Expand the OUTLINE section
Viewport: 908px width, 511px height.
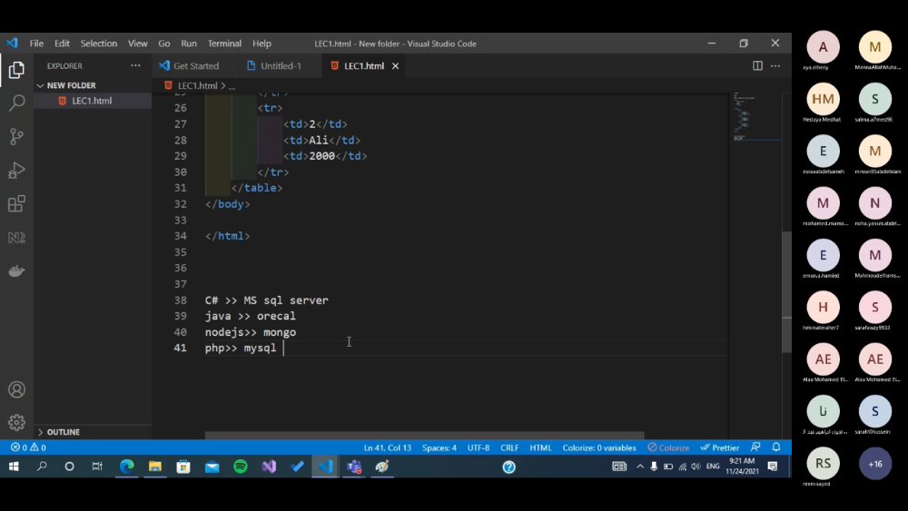(x=93, y=432)
